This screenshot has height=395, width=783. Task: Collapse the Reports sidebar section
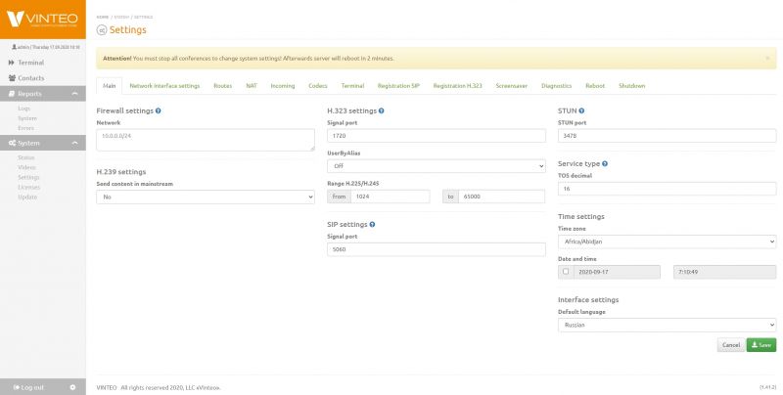pos(43,94)
